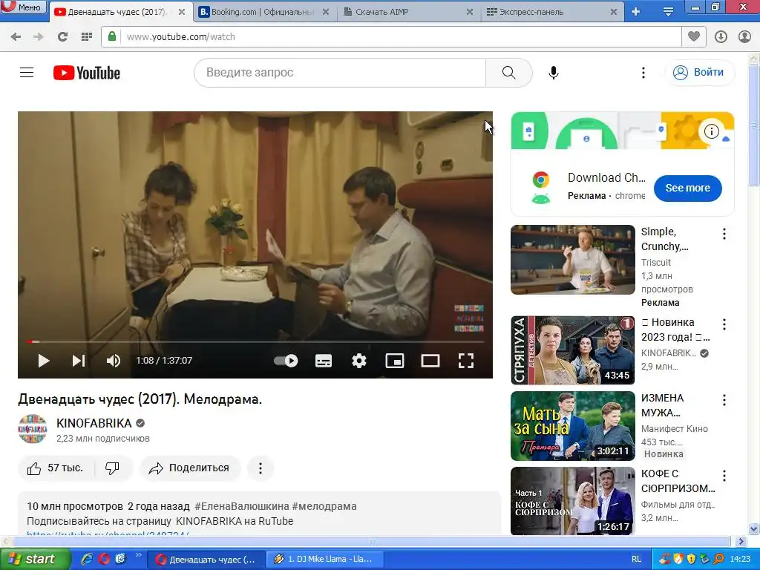Open options menu for Simple, Crunchy video

[724, 234]
